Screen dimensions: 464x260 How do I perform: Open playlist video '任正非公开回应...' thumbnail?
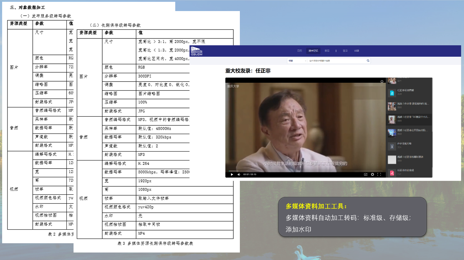click(392, 133)
